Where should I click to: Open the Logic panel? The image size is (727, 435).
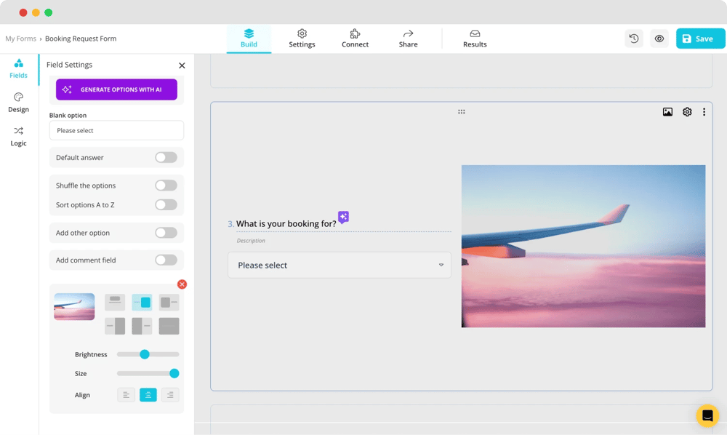click(x=18, y=136)
